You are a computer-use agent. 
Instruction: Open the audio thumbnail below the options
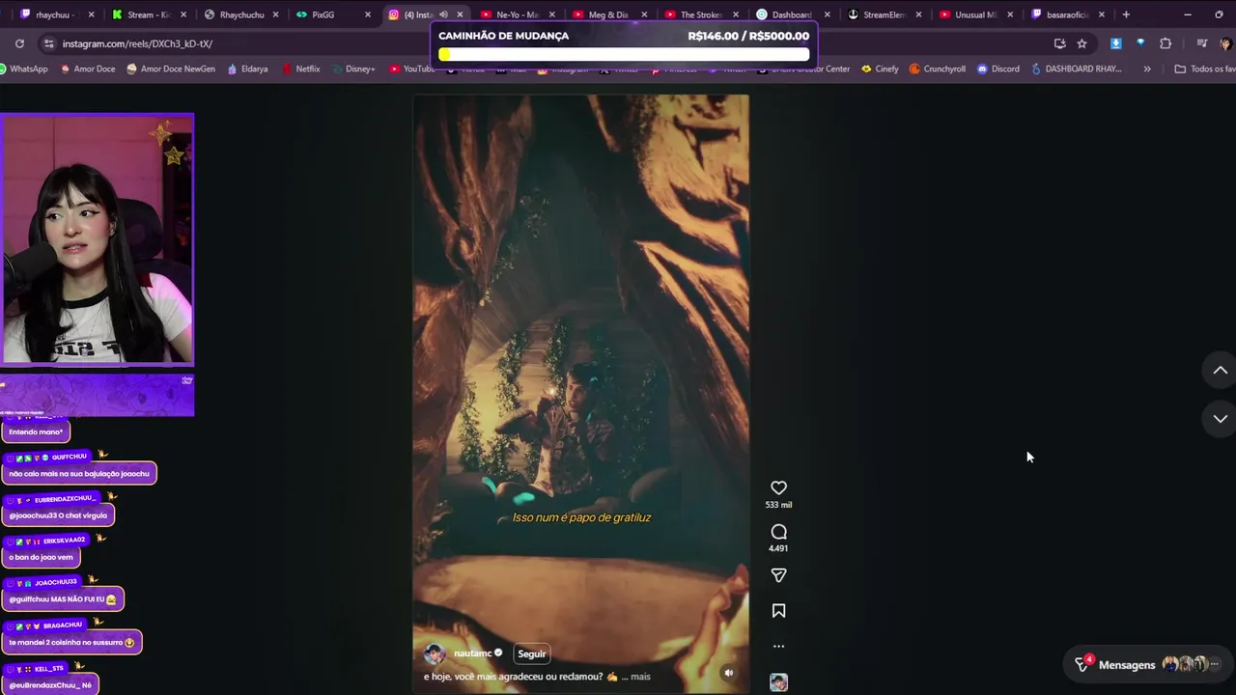pyautogui.click(x=778, y=682)
